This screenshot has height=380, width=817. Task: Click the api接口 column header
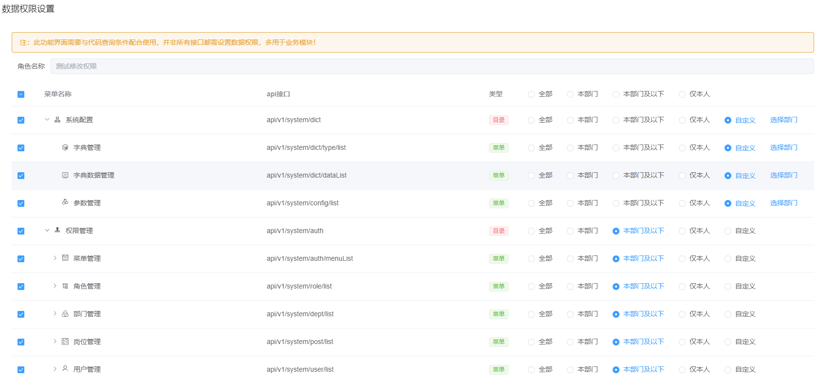tap(278, 94)
